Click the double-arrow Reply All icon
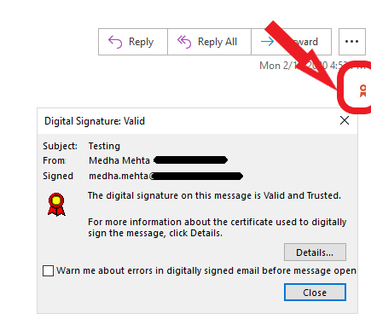The width and height of the screenshot is (371, 319). [184, 42]
